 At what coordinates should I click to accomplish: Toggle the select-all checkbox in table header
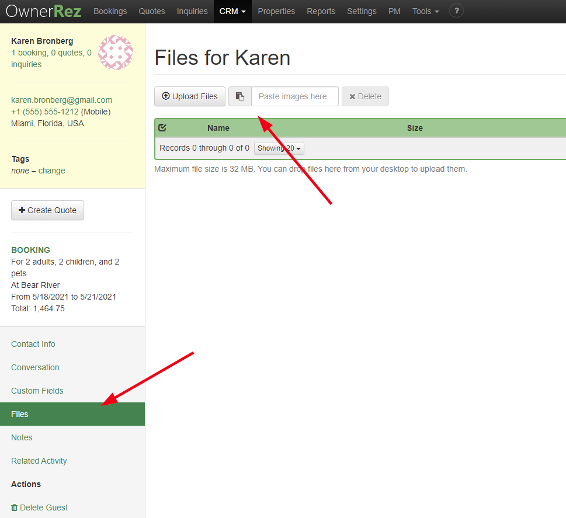tap(162, 128)
